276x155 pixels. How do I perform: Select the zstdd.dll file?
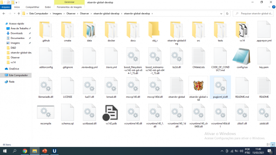click(264, 115)
